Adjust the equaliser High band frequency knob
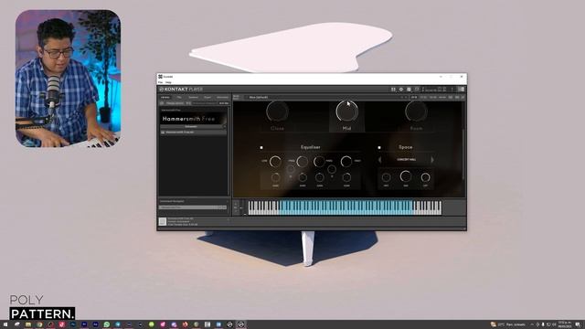This screenshot has width=585, height=329. pos(346,162)
